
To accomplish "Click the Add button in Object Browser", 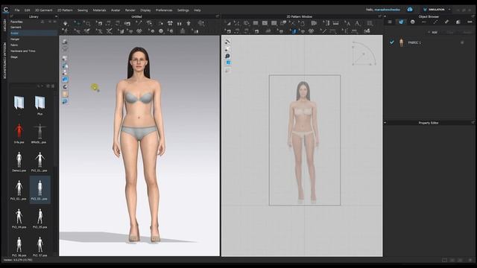I will tap(432, 32).
